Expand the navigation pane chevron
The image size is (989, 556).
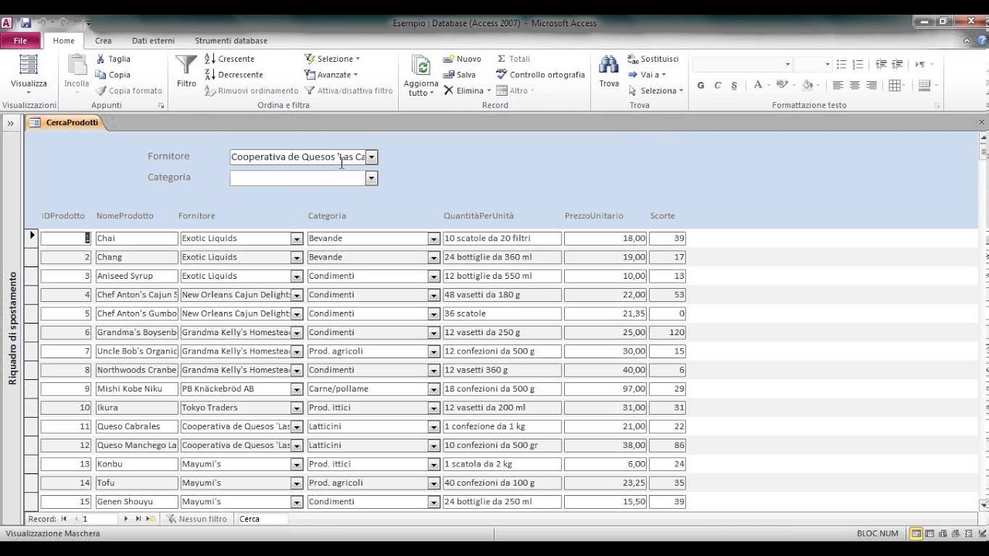[11, 123]
